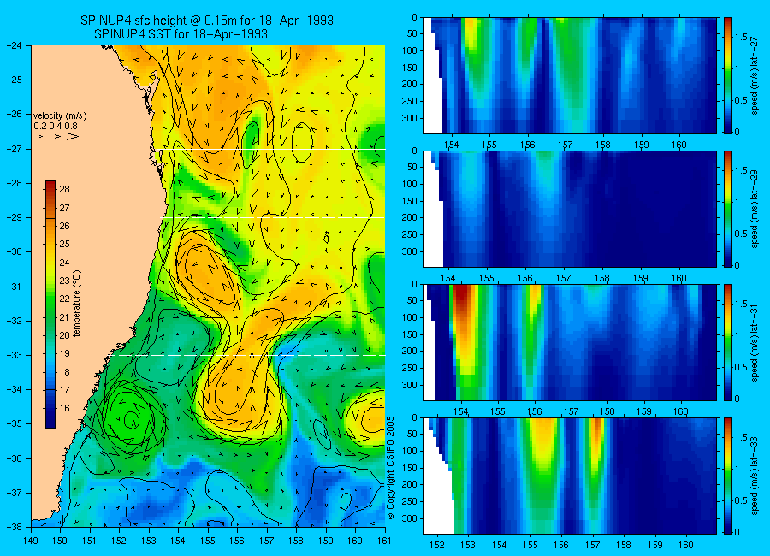Click the title line 'SPINUP4 sfc height @ 0.15m'

pyautogui.click(x=207, y=21)
